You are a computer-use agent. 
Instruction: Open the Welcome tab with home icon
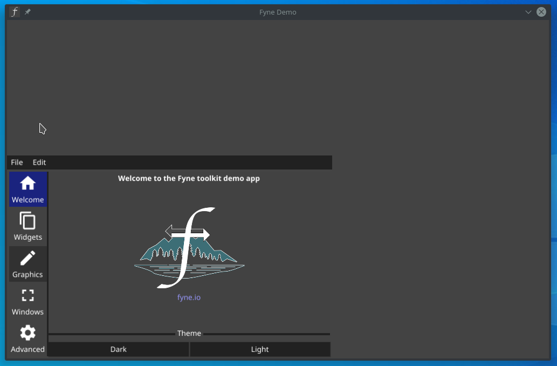tap(28, 189)
